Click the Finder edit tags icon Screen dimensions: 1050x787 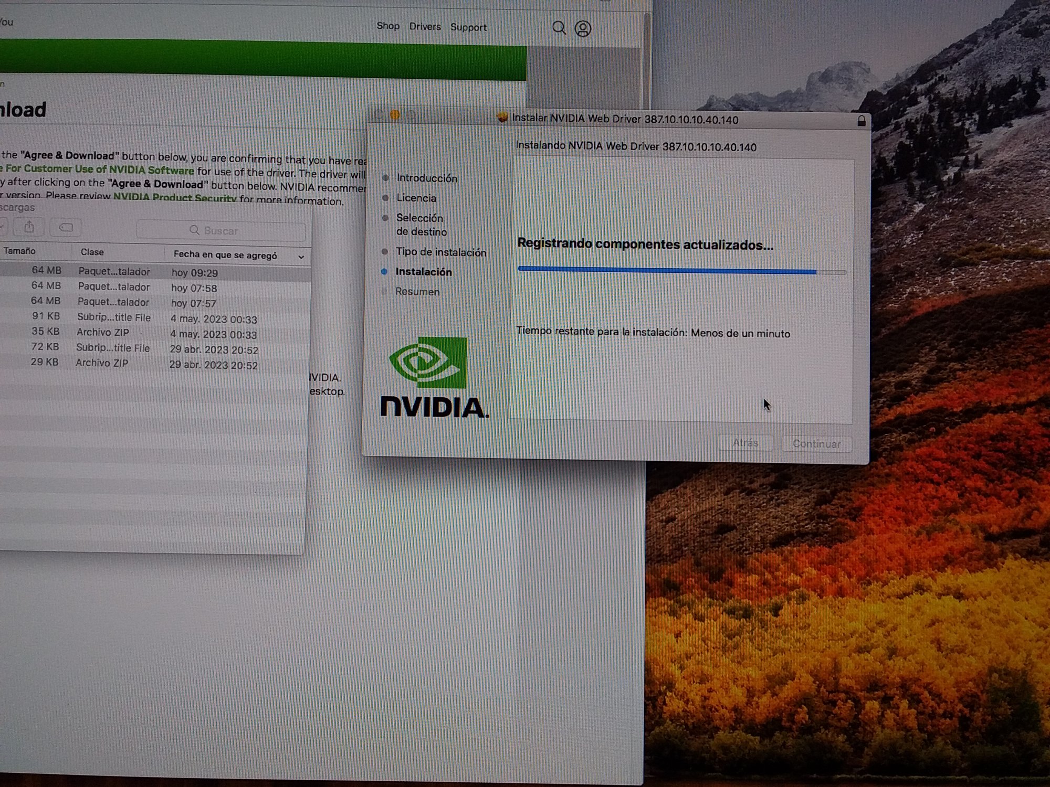(x=66, y=228)
